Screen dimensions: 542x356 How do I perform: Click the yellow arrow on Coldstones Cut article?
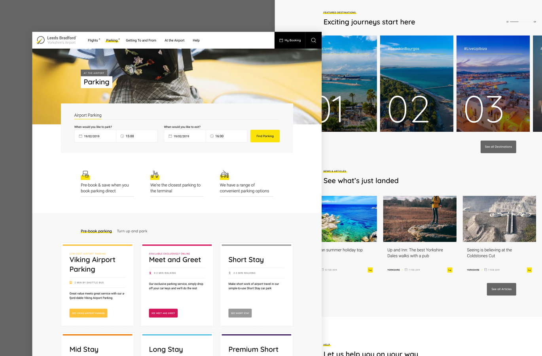(x=529, y=270)
